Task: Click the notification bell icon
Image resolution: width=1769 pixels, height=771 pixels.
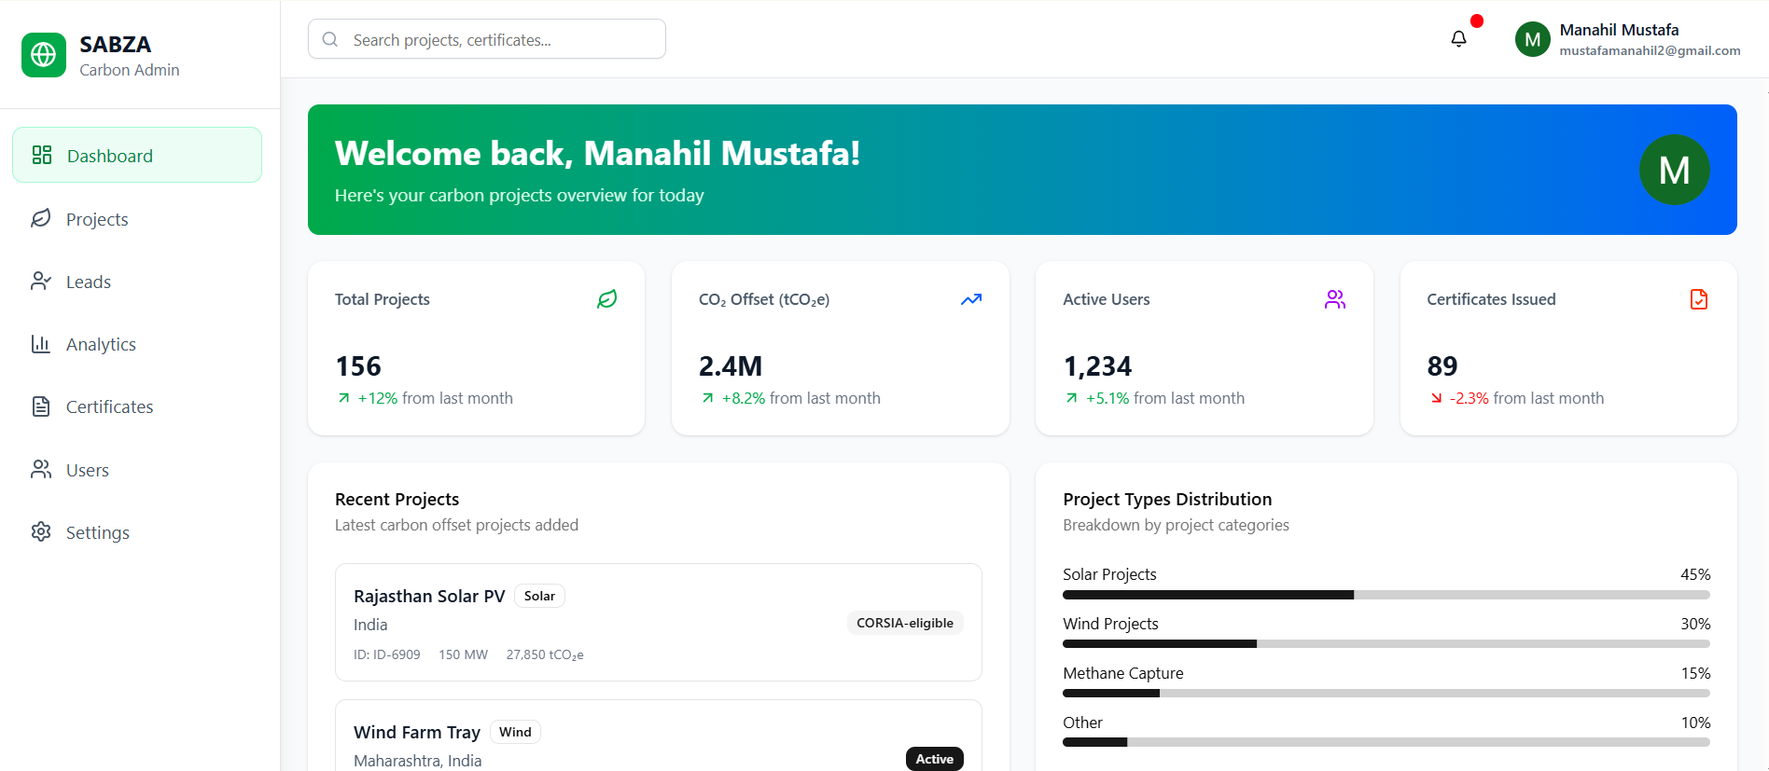Action: [1458, 39]
